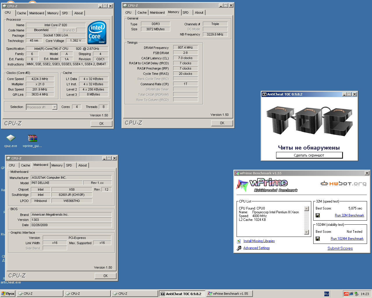Click Run 1024M Benchmark link
The height and width of the screenshot is (298, 372).
[347, 239]
